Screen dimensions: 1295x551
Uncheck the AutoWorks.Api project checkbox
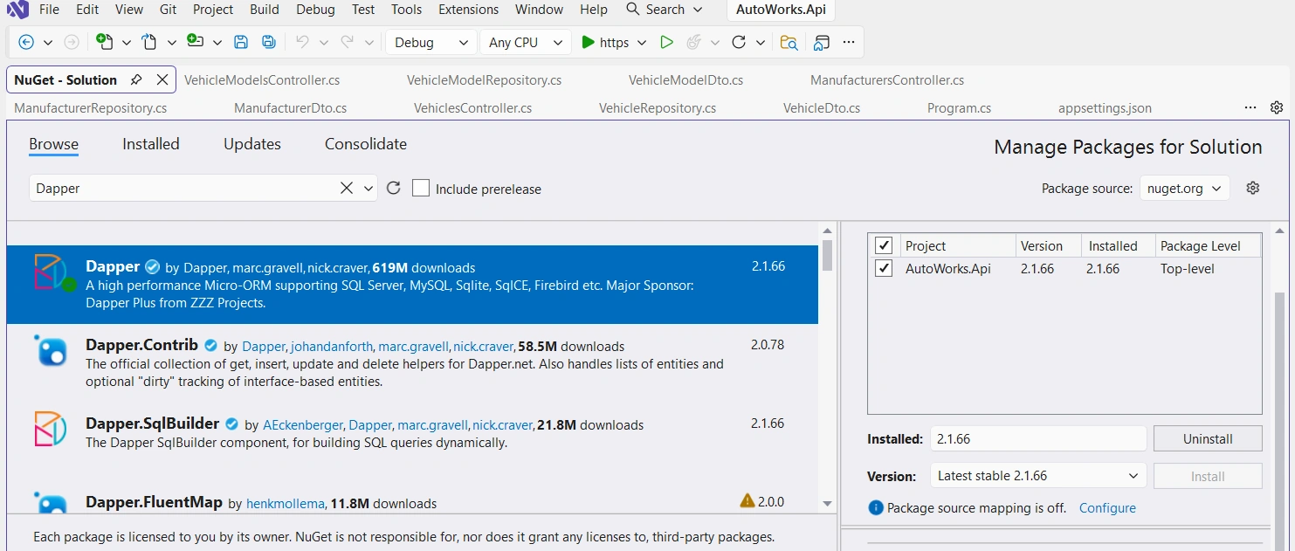(884, 268)
